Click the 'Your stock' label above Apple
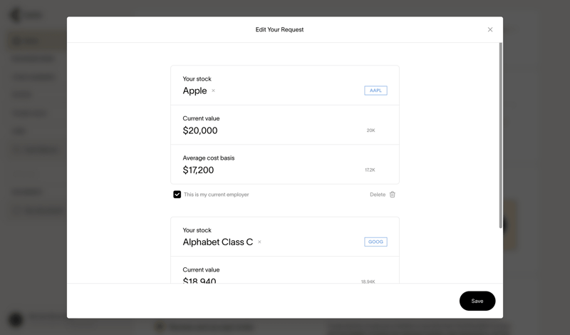Screen dimensions: 570x335 point(197,79)
